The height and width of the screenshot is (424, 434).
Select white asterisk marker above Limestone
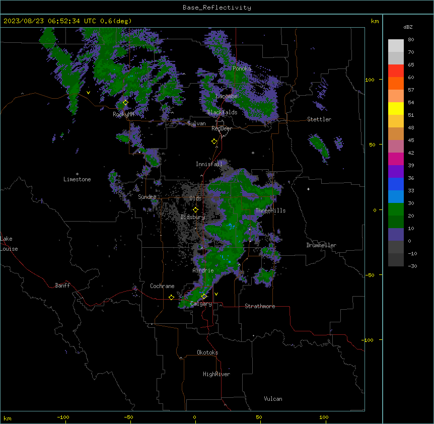click(x=77, y=174)
